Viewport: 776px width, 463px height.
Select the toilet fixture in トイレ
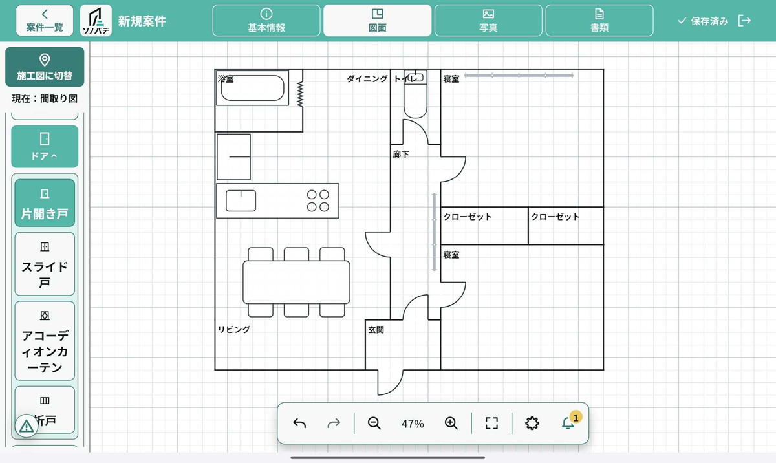[x=415, y=94]
